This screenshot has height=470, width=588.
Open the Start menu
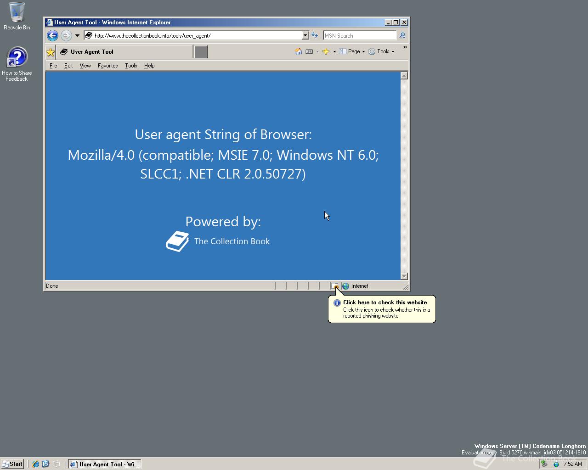(x=12, y=464)
